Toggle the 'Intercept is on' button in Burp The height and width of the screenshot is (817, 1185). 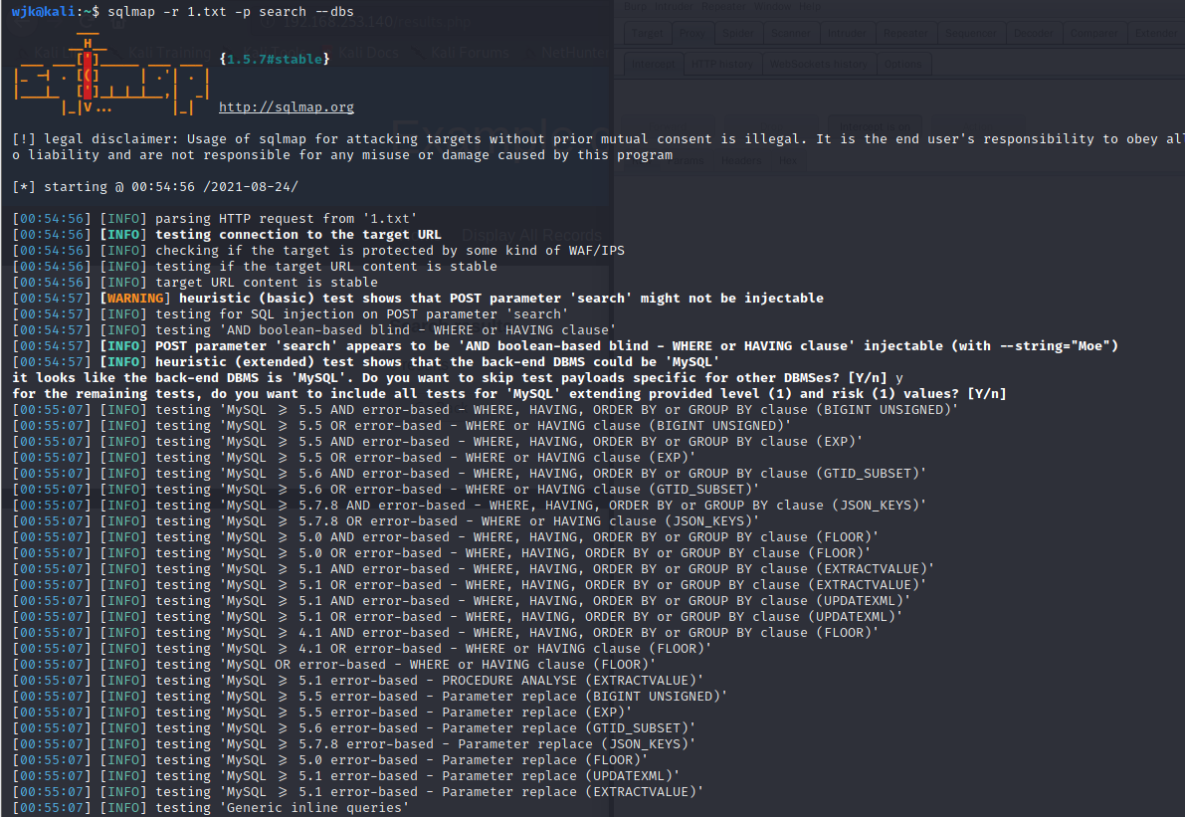tap(875, 126)
